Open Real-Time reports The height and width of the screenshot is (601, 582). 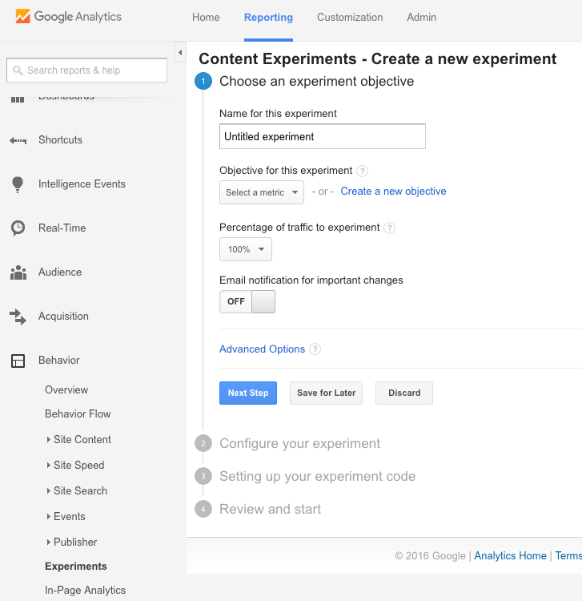coord(62,228)
